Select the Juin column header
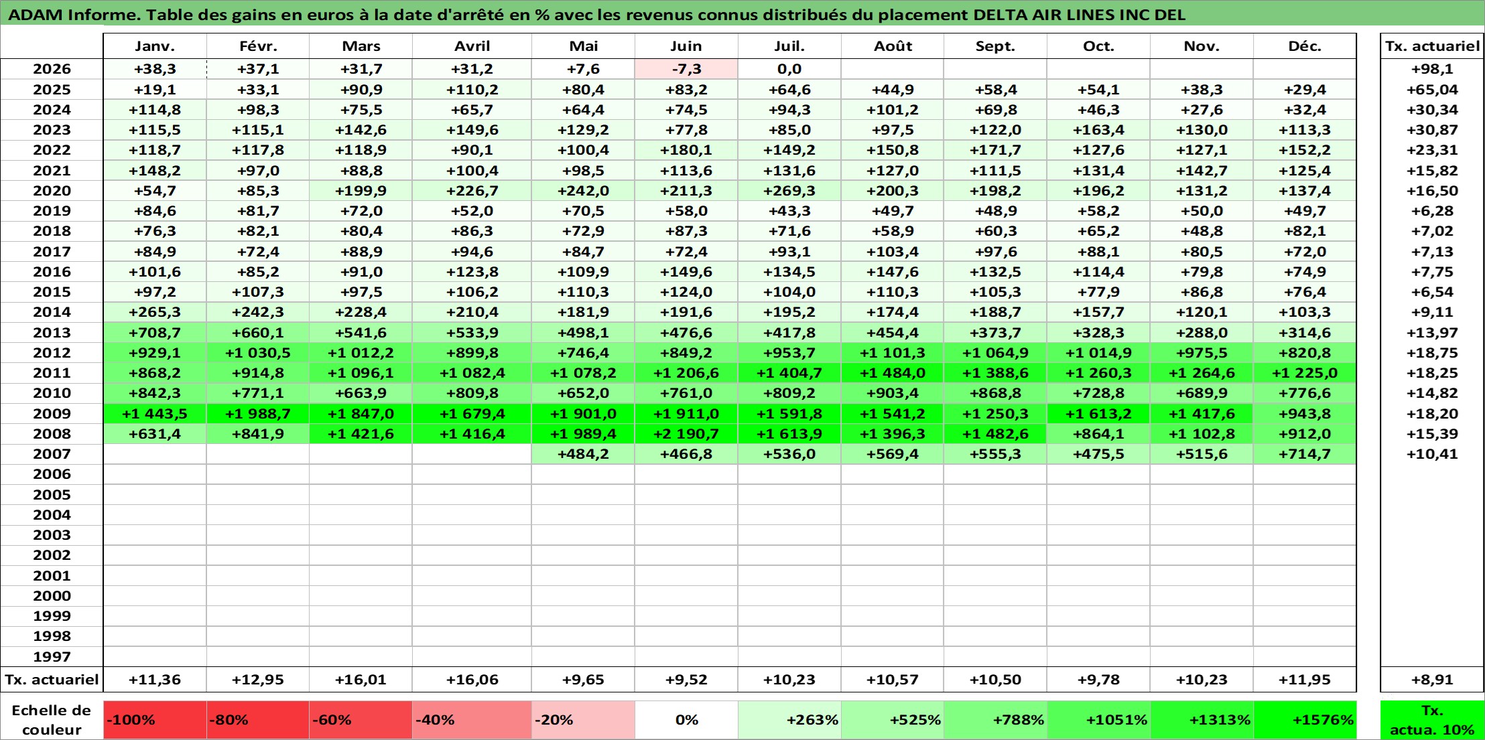The width and height of the screenshot is (1485, 740). pyautogui.click(x=686, y=46)
